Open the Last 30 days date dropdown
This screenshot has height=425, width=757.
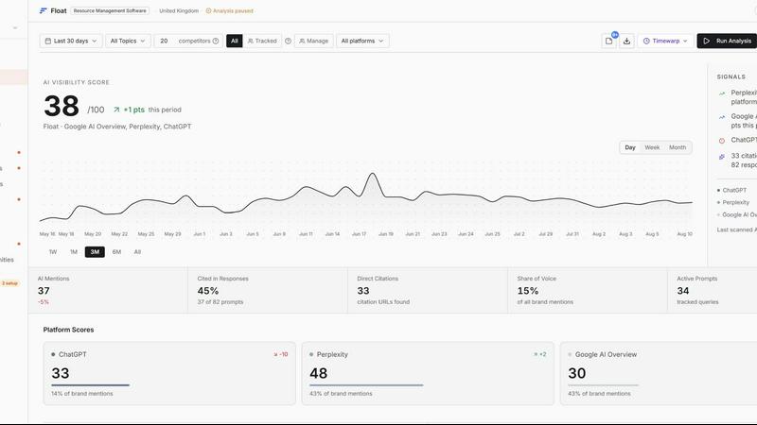[71, 41]
